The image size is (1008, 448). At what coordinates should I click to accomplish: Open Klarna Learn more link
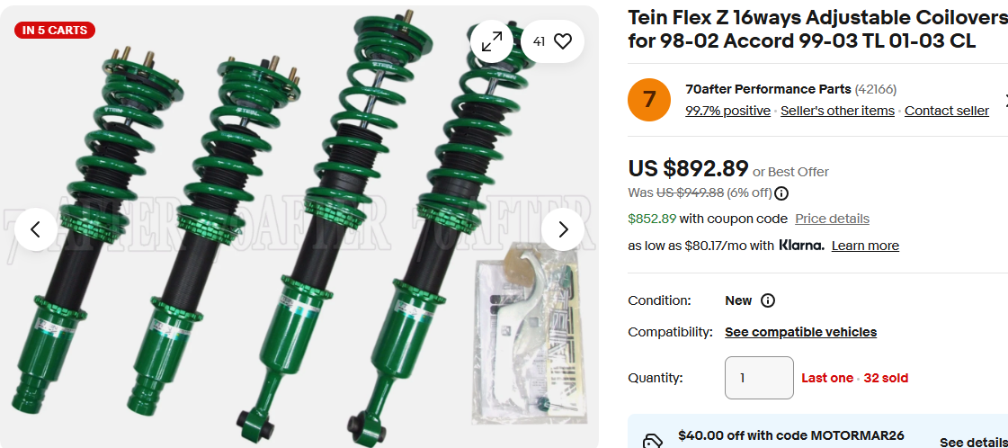[x=865, y=246]
